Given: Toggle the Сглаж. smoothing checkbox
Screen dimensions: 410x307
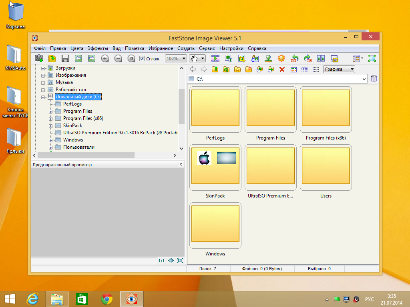Looking at the screenshot, I should (142, 58).
